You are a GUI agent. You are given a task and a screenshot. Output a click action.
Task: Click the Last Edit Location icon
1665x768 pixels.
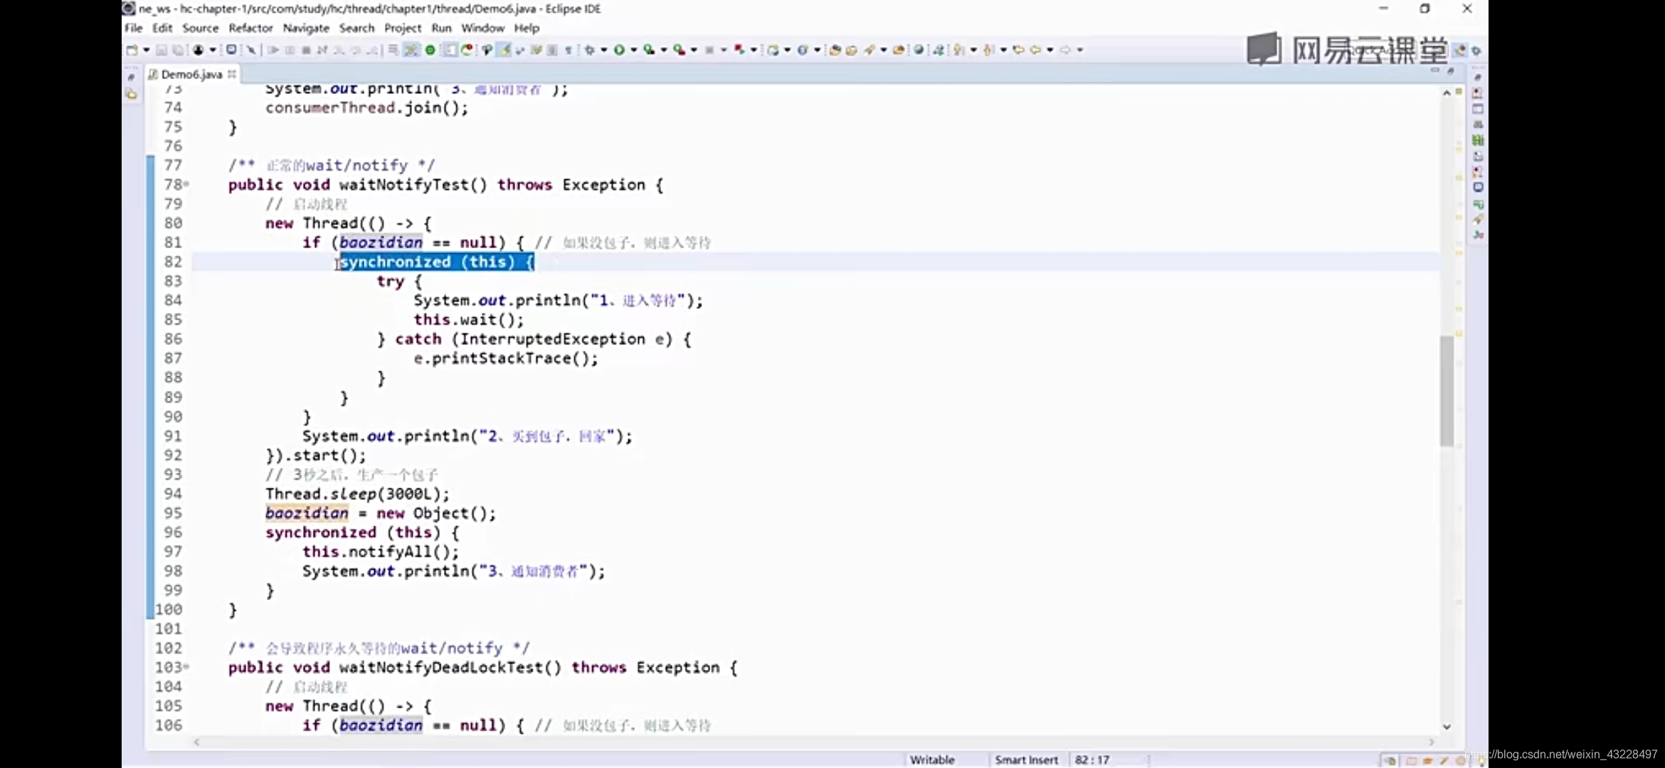[x=1018, y=50]
